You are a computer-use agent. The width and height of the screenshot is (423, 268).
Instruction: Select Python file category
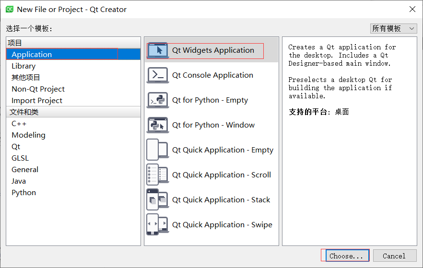click(x=23, y=193)
